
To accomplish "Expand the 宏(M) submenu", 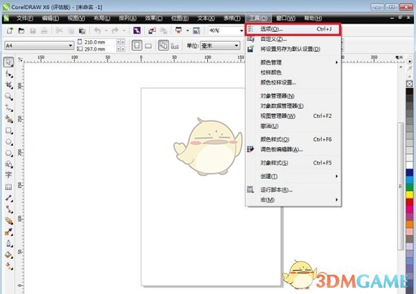I will click(293, 200).
